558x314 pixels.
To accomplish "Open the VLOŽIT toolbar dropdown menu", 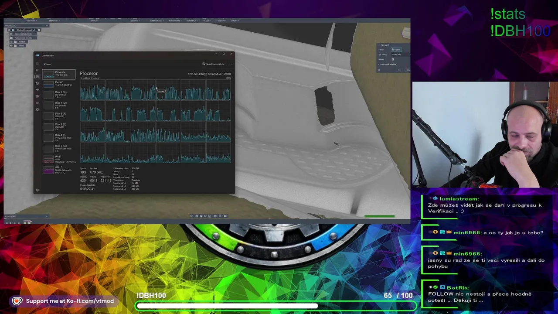I will (207, 21).
